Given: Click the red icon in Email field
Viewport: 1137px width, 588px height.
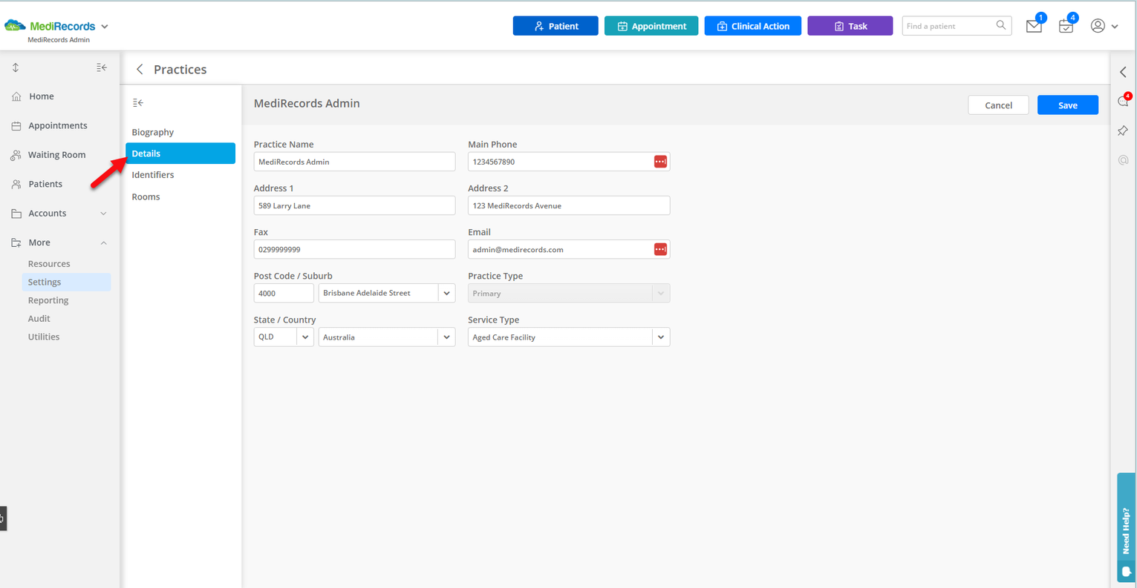Looking at the screenshot, I should pos(660,249).
